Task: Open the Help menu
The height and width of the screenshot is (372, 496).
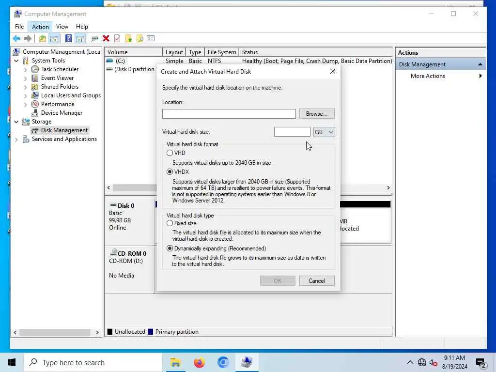Action: tap(82, 27)
